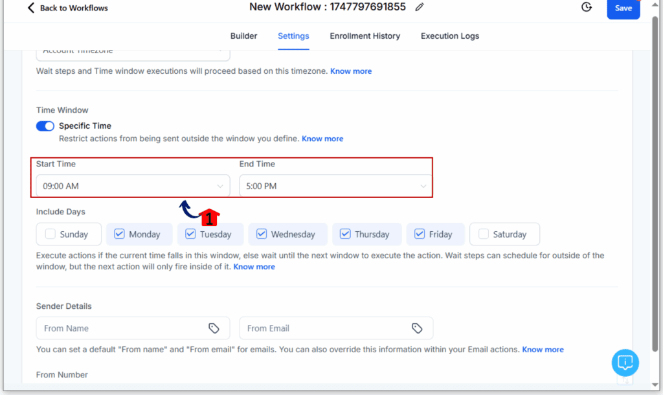Click the scrollbar down arrow
Screen dimensions: 663x395
655,385
